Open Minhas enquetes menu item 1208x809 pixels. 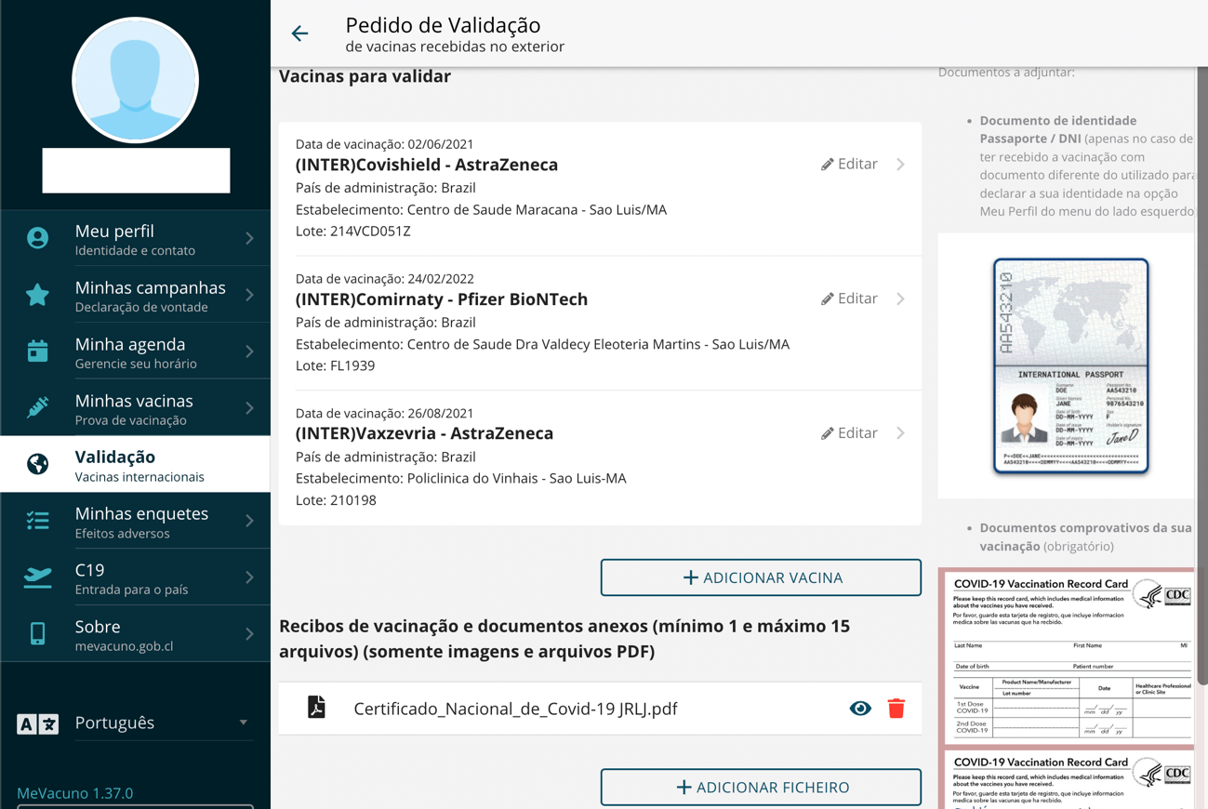coord(136,522)
